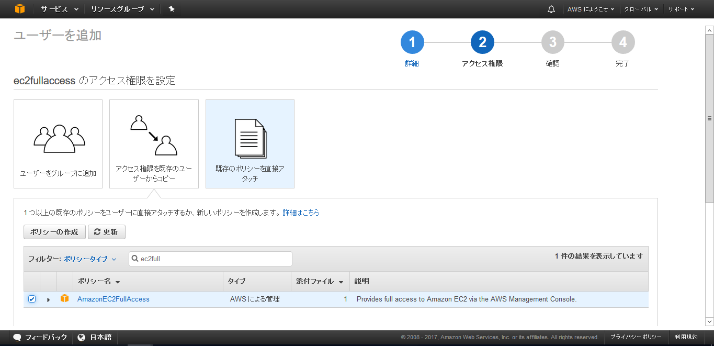Click the orange policy cube icon for AmazonEC2FullAccess
Viewport: 714px width, 346px height.
coord(64,299)
